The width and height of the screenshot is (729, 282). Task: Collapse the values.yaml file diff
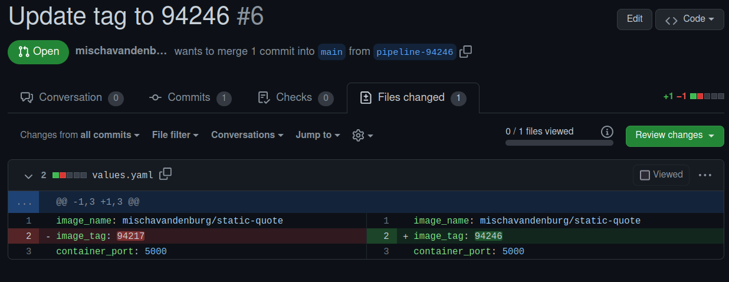[x=28, y=175]
